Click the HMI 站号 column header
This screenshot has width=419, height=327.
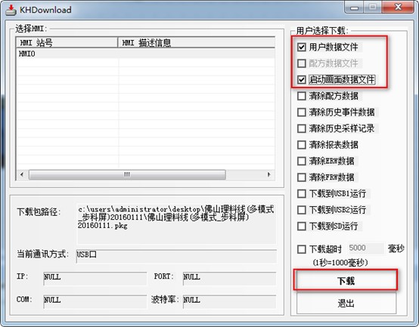[67, 43]
